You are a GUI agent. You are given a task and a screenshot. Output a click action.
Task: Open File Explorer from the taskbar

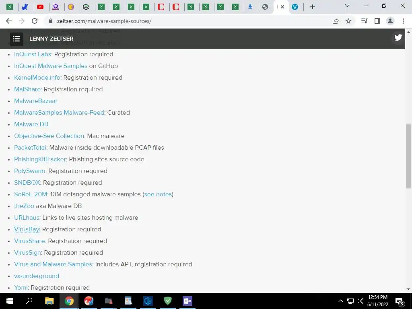tap(49, 301)
